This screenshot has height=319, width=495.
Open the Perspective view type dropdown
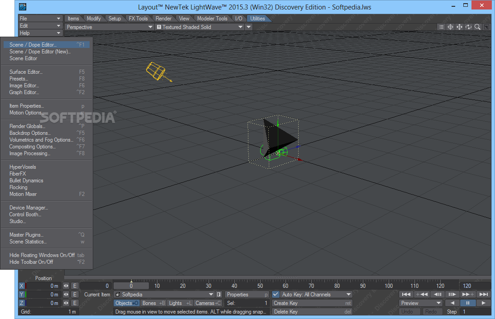point(109,27)
